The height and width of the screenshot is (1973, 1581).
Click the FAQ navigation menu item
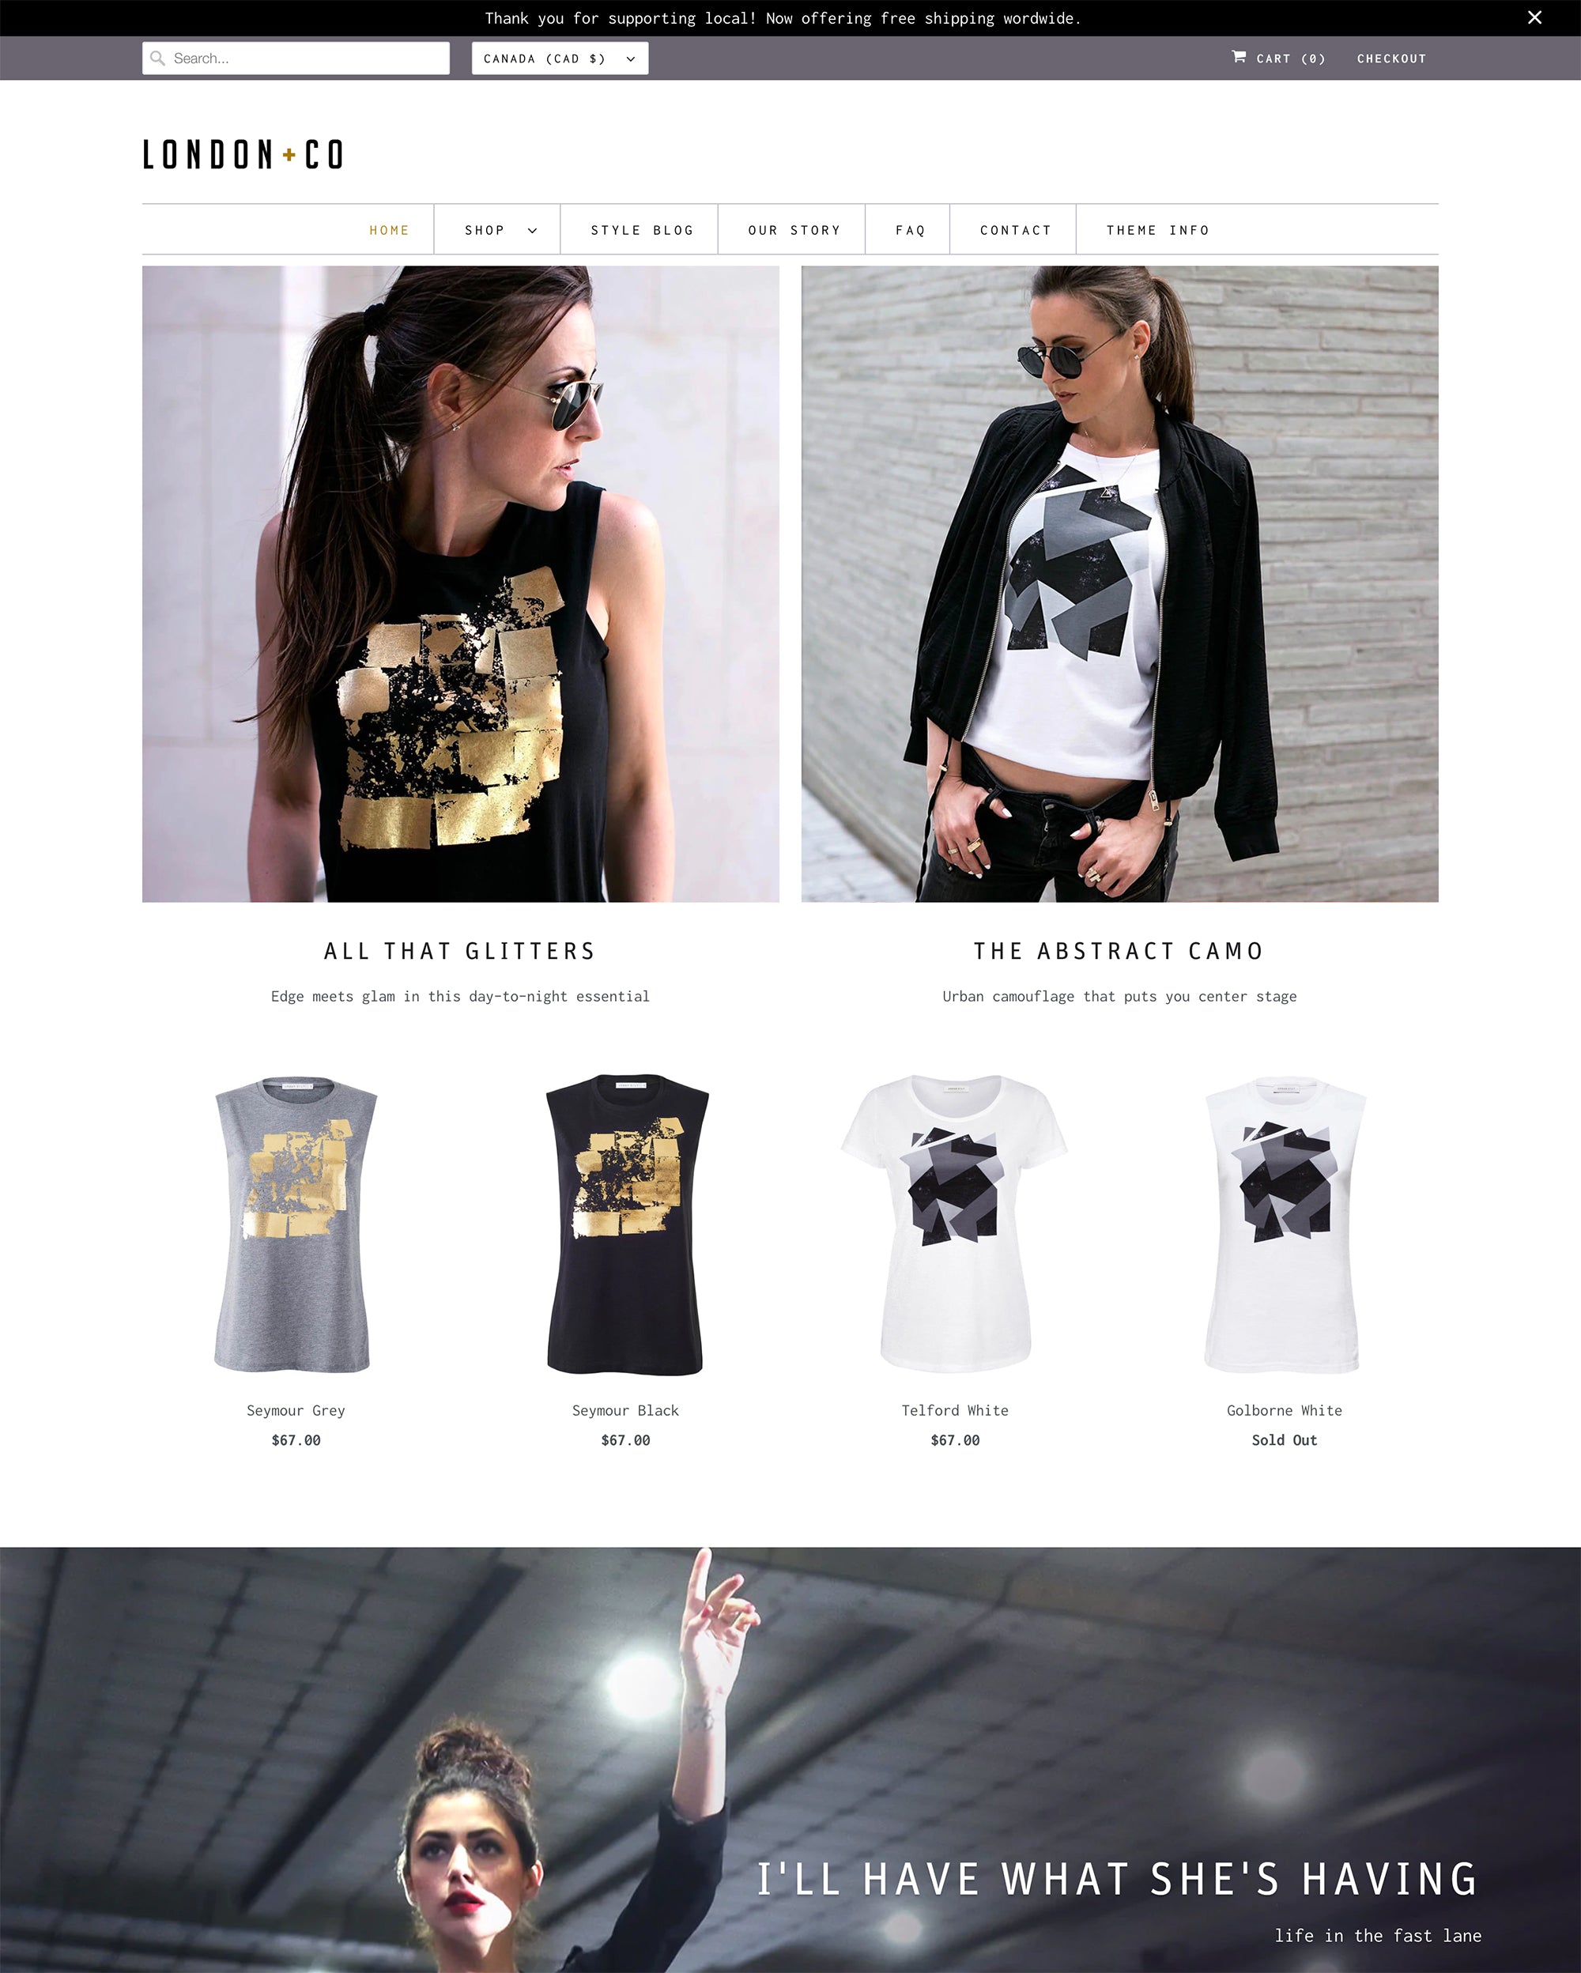911,229
